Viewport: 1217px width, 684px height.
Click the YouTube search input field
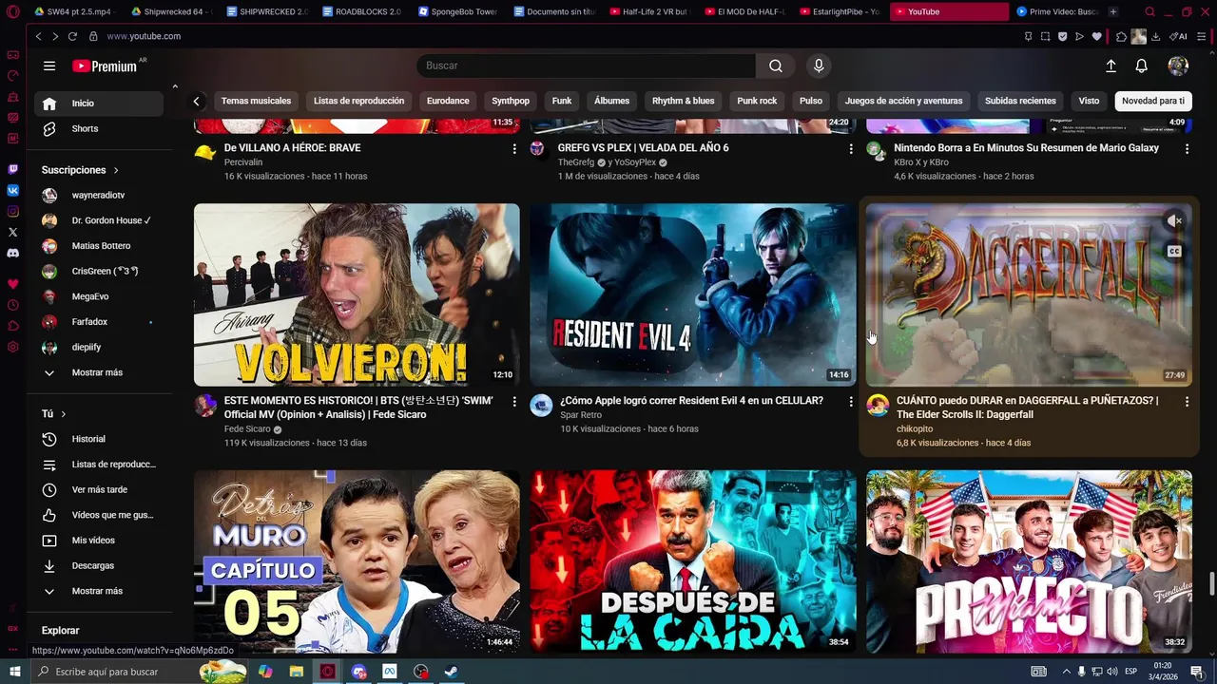(586, 66)
